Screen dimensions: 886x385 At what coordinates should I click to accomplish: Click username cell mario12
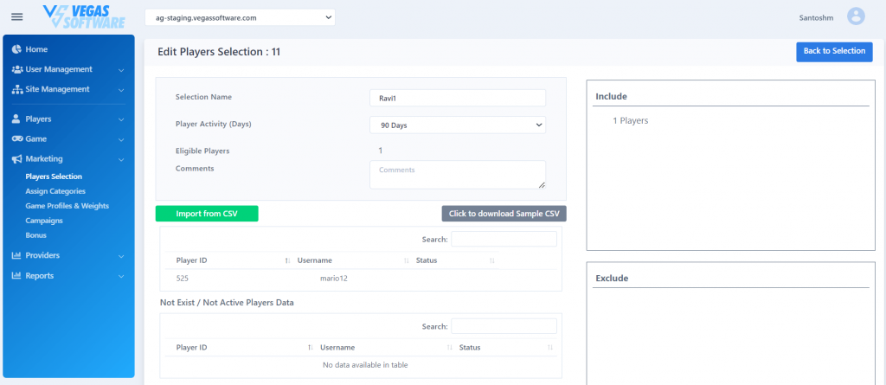[x=333, y=278]
